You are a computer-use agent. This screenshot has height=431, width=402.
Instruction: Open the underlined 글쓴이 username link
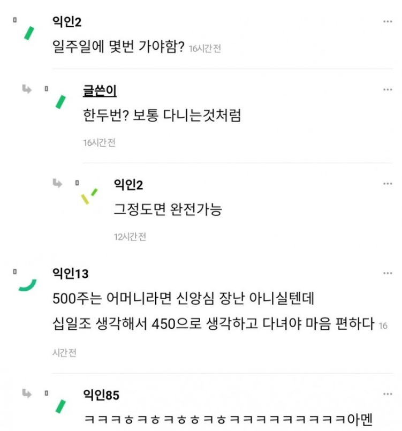(x=100, y=91)
